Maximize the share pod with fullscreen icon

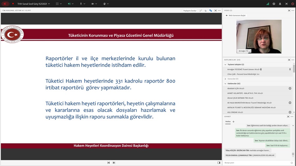[x=215, y=10]
